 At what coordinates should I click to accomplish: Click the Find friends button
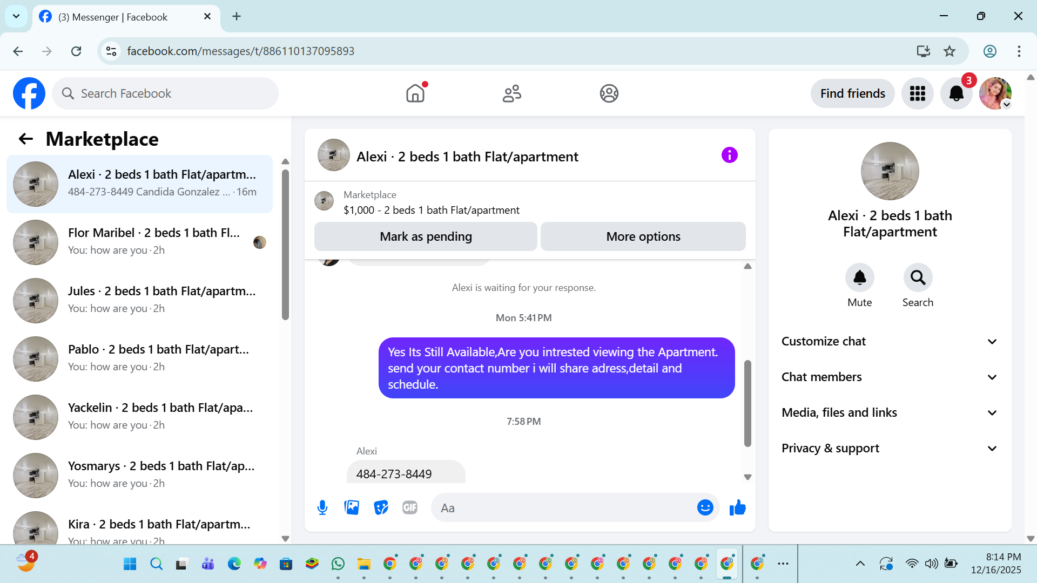tap(852, 93)
